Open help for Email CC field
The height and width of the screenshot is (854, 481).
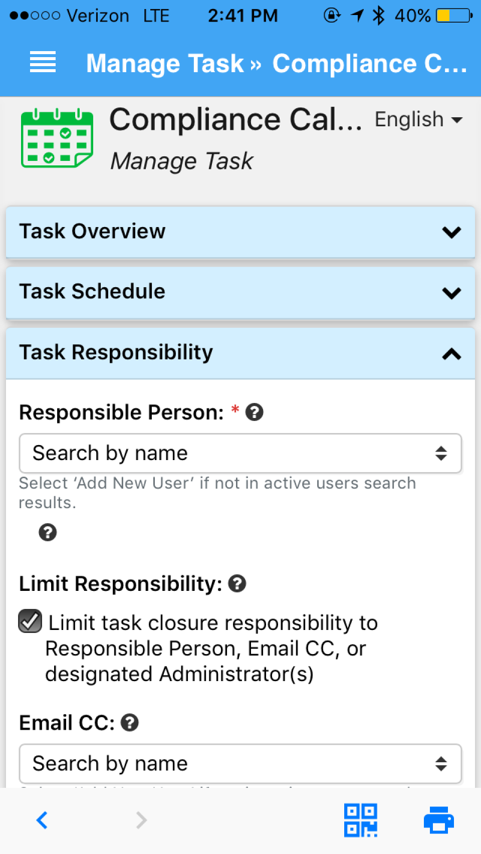(x=130, y=723)
